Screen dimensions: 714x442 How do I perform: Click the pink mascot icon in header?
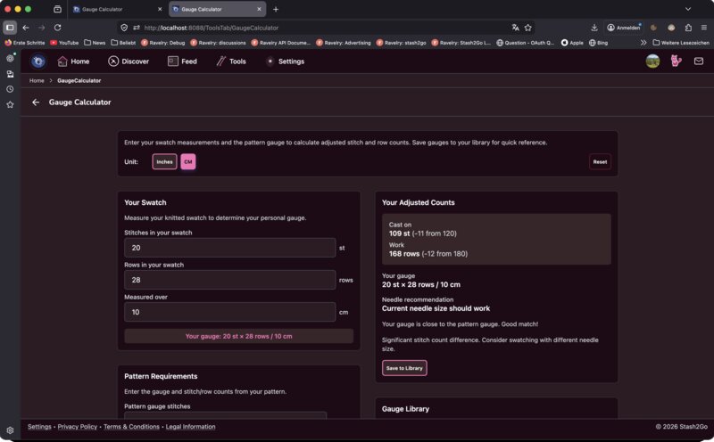676,61
